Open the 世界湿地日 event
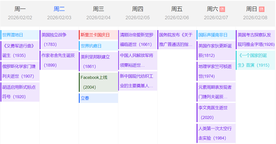Viewport: 276px width, 144px height. (x=20, y=35)
